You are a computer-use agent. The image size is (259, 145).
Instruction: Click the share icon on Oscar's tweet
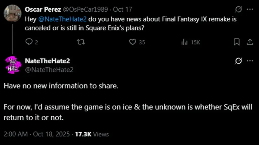coord(250,42)
